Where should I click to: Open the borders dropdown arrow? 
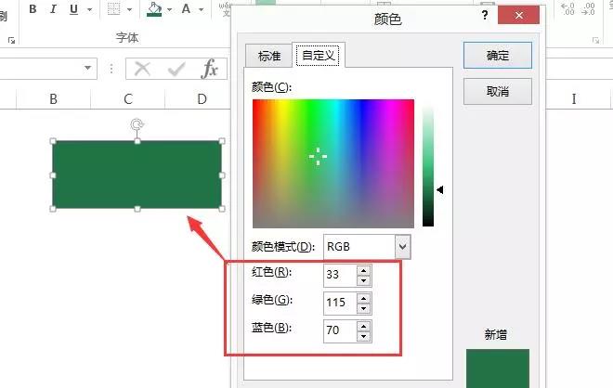click(x=129, y=9)
